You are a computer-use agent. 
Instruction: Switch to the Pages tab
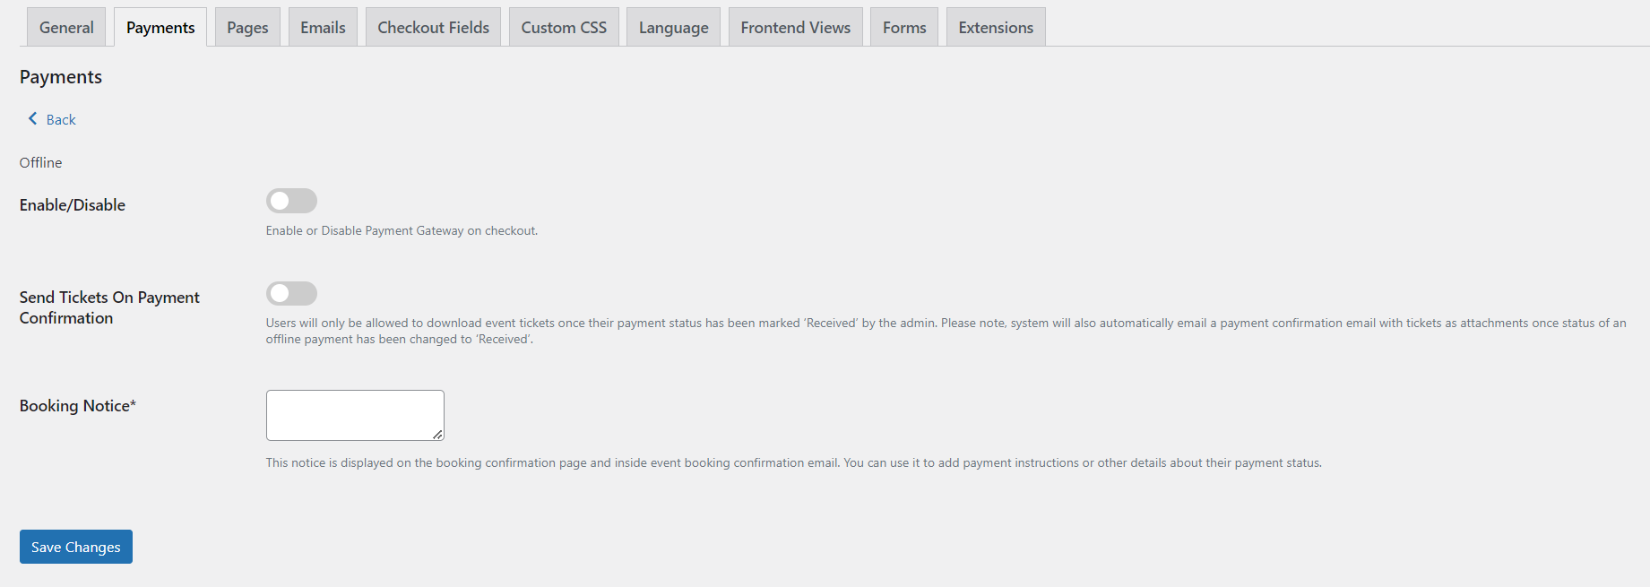point(247,28)
